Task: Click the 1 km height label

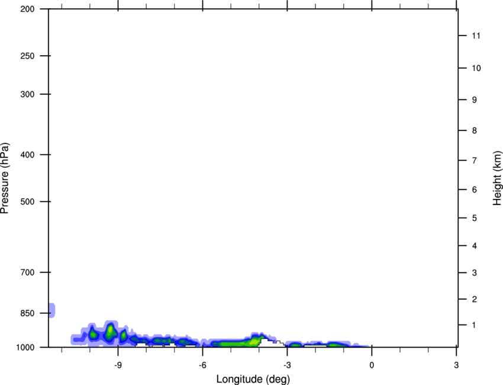Action: pyautogui.click(x=475, y=325)
